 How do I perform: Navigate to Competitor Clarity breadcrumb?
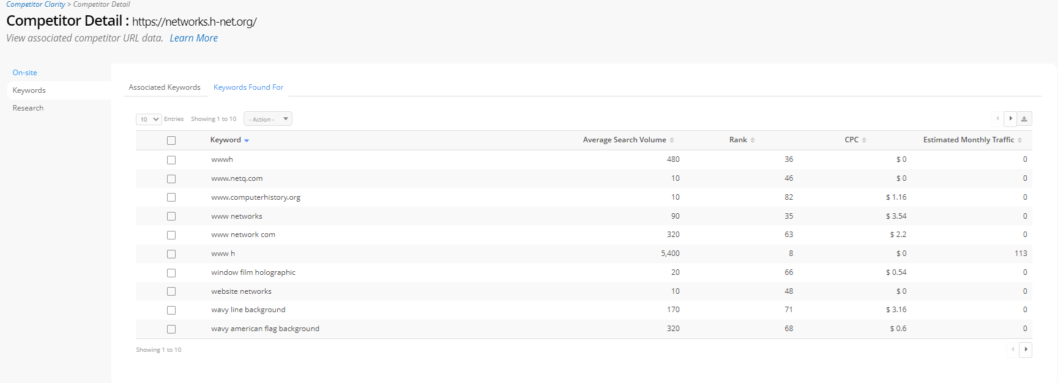(x=35, y=4)
